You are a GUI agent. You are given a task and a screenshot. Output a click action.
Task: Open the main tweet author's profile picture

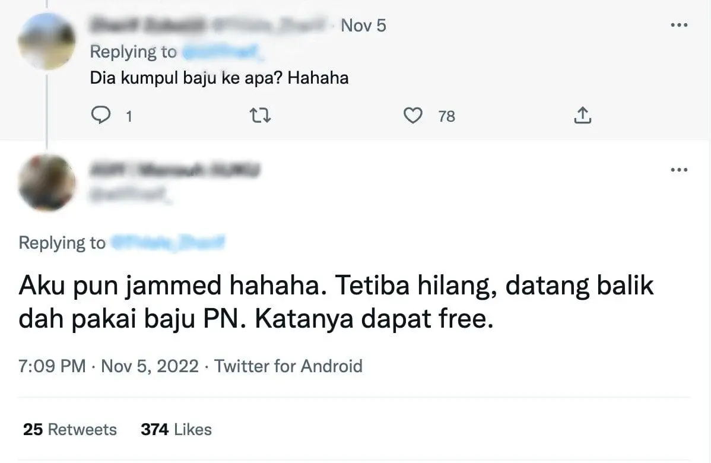(47, 182)
